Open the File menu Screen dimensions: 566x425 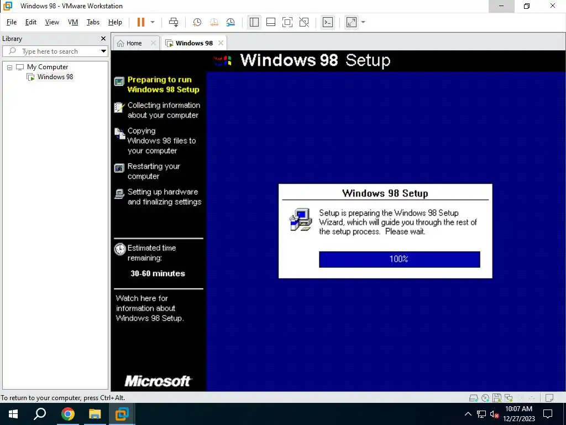[12, 22]
